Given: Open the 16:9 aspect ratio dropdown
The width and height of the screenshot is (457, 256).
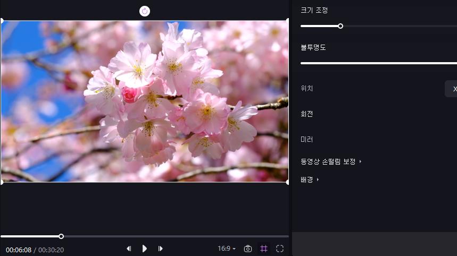Looking at the screenshot, I should (227, 249).
